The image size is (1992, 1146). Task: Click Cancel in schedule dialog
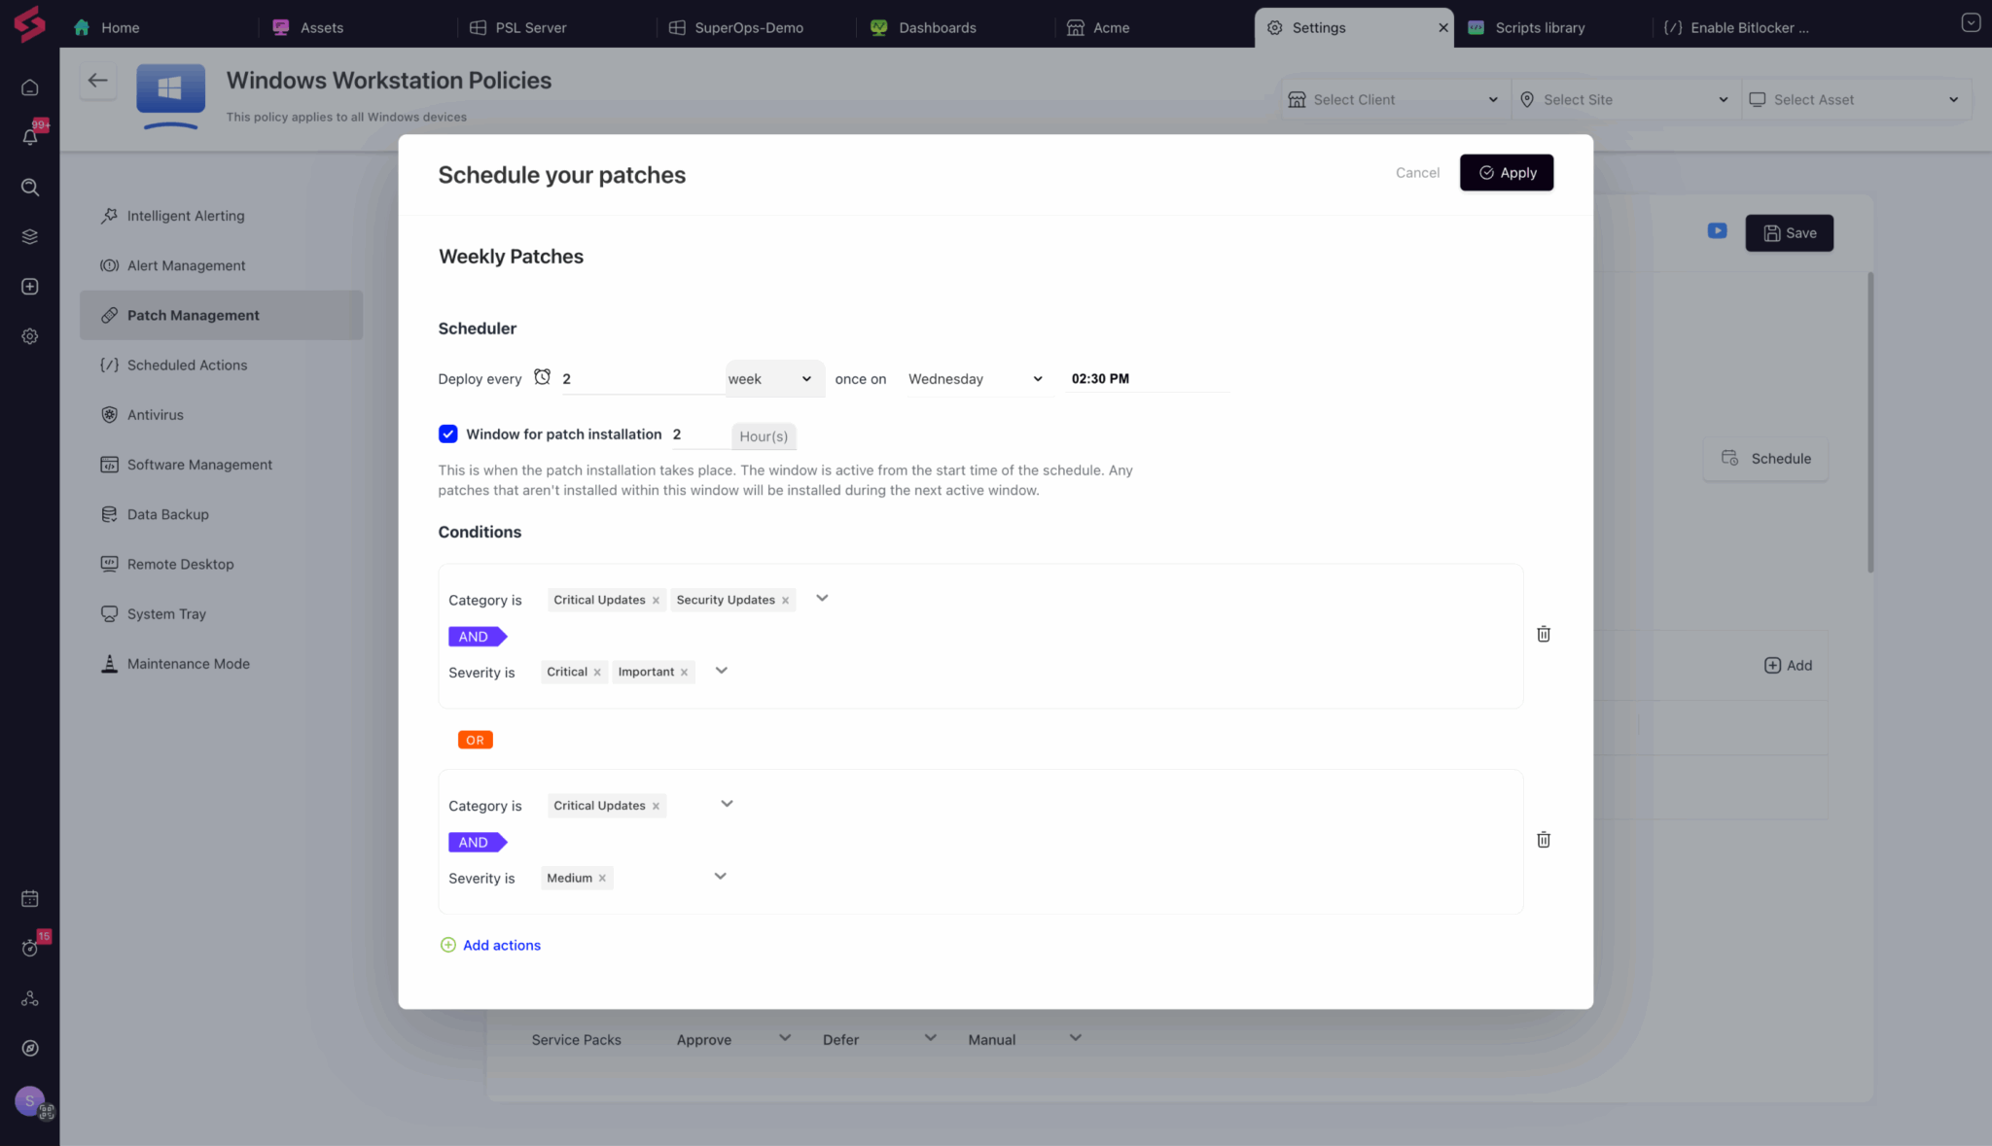(x=1417, y=173)
